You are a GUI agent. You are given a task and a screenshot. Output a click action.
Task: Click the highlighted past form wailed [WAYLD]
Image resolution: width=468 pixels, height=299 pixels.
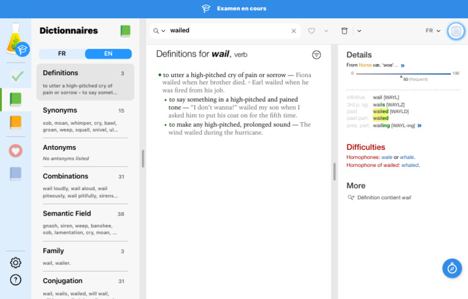(x=391, y=111)
